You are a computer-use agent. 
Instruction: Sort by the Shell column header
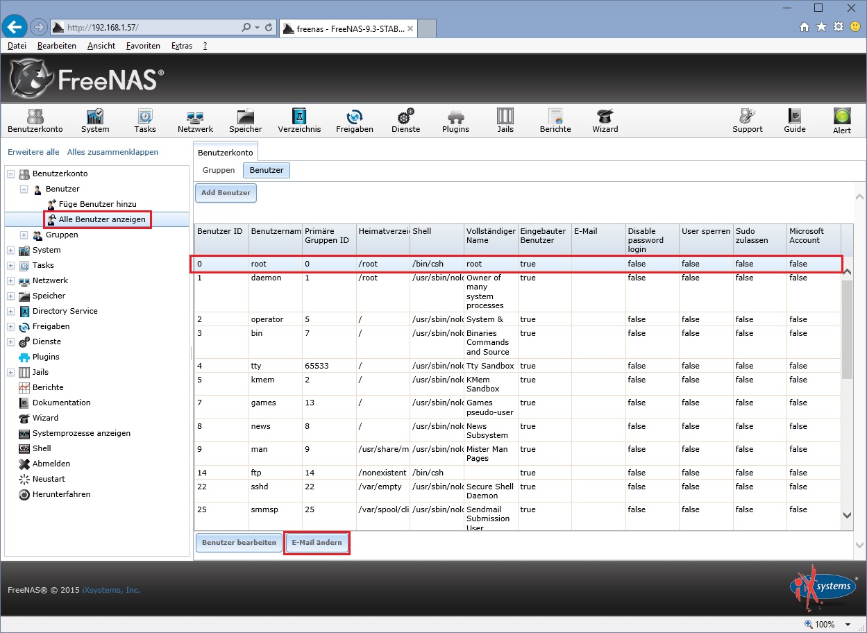pos(437,240)
